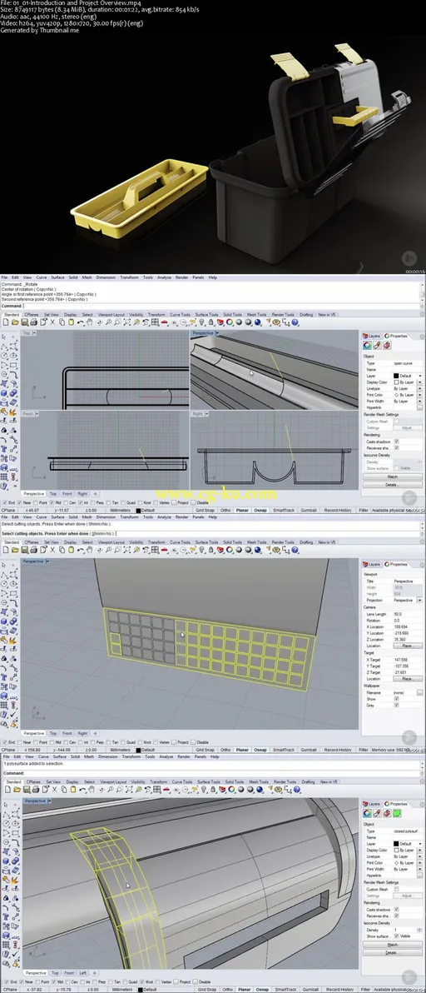Image resolution: width=426 pixels, height=993 pixels.
Task: Open Projection dropdown in middle frame Viewport properties
Action: [x=419, y=600]
